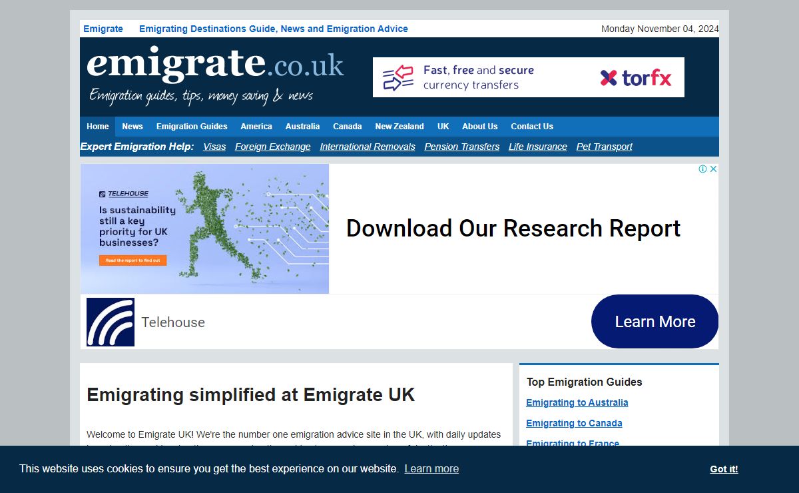Open Emigrating to Australia guide
The width and height of the screenshot is (799, 493).
point(577,402)
